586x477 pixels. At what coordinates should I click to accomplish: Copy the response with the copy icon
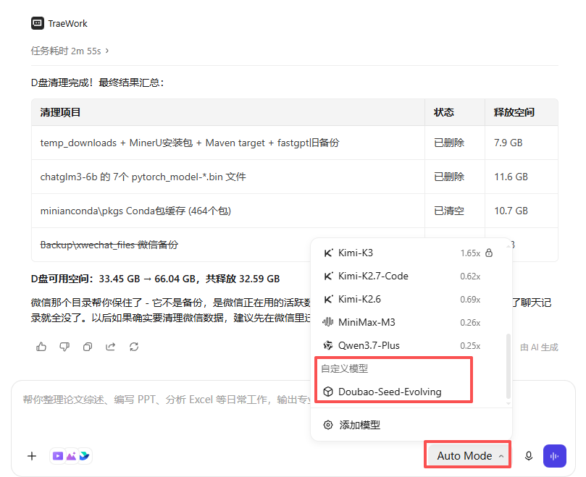click(88, 347)
